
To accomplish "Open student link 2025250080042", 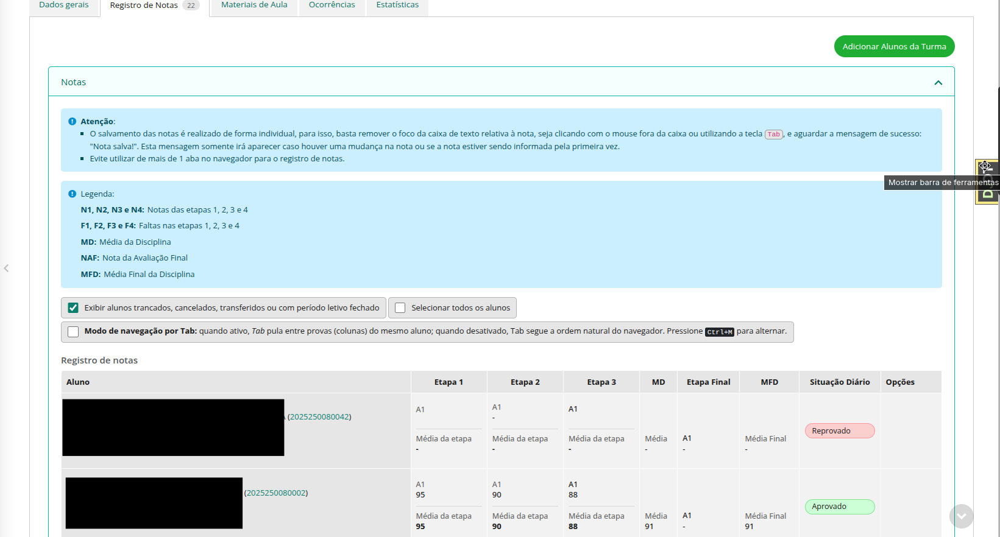I will click(x=319, y=417).
